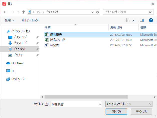Toggle the preview pane icon
The width and height of the screenshot is (157, 118).
(142, 20)
